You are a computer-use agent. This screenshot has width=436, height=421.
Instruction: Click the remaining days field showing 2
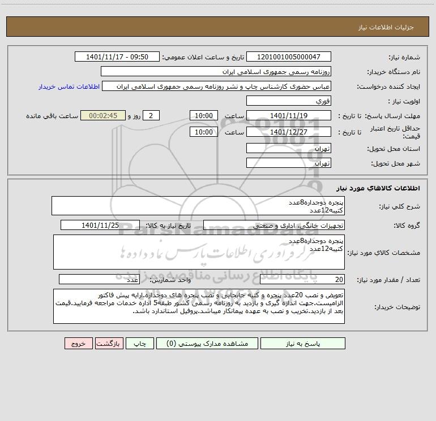tap(151, 115)
